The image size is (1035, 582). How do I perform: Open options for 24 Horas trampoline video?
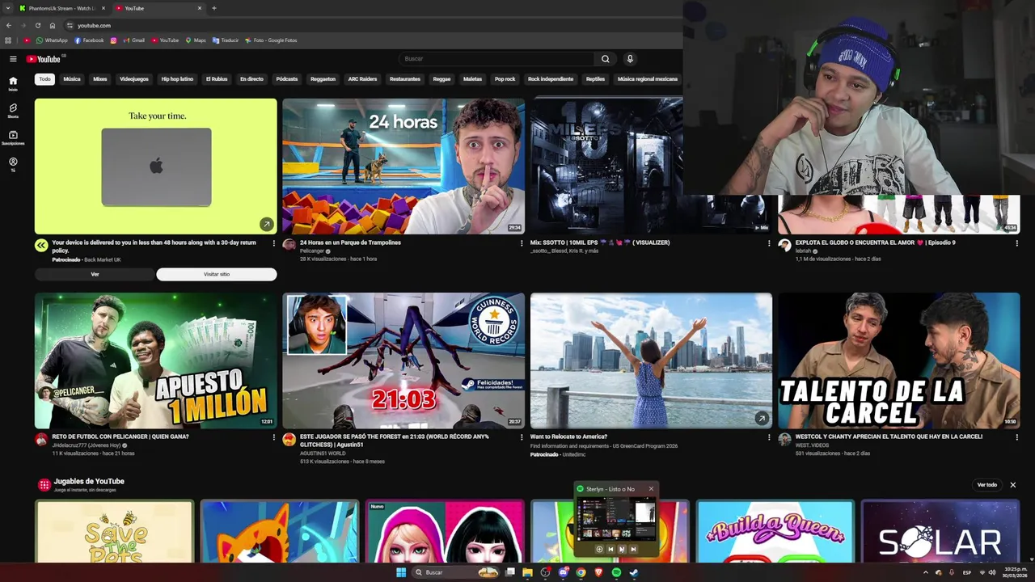click(522, 243)
